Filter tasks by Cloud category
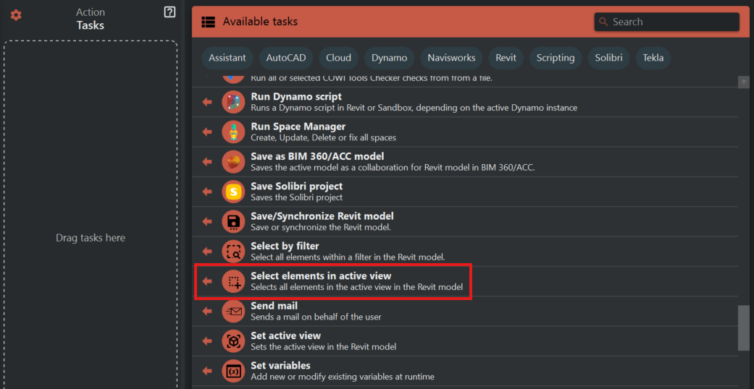 [x=338, y=58]
